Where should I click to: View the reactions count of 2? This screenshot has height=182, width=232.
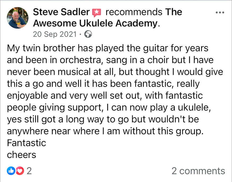point(29,171)
